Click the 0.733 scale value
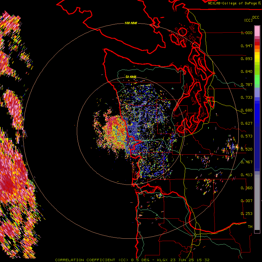This screenshot has height=262, width=262. point(247,98)
